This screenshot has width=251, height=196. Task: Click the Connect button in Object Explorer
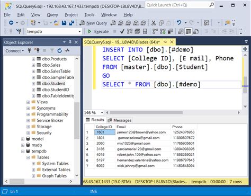14,51
